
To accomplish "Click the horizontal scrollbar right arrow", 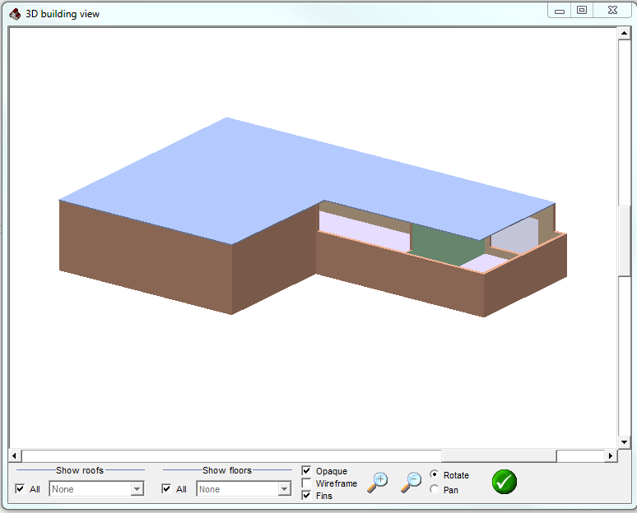I will tap(610, 455).
